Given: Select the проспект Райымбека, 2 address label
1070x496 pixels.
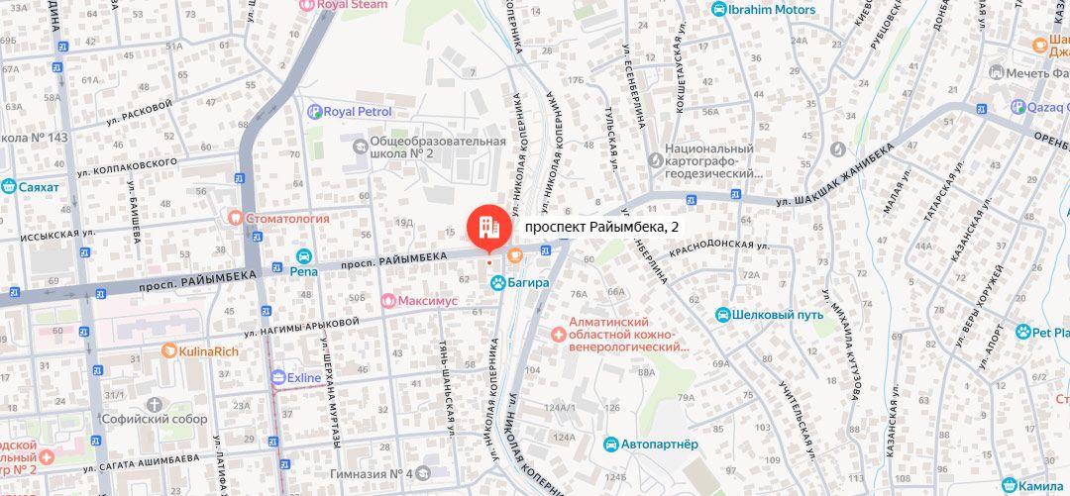Looking at the screenshot, I should coord(601,227).
